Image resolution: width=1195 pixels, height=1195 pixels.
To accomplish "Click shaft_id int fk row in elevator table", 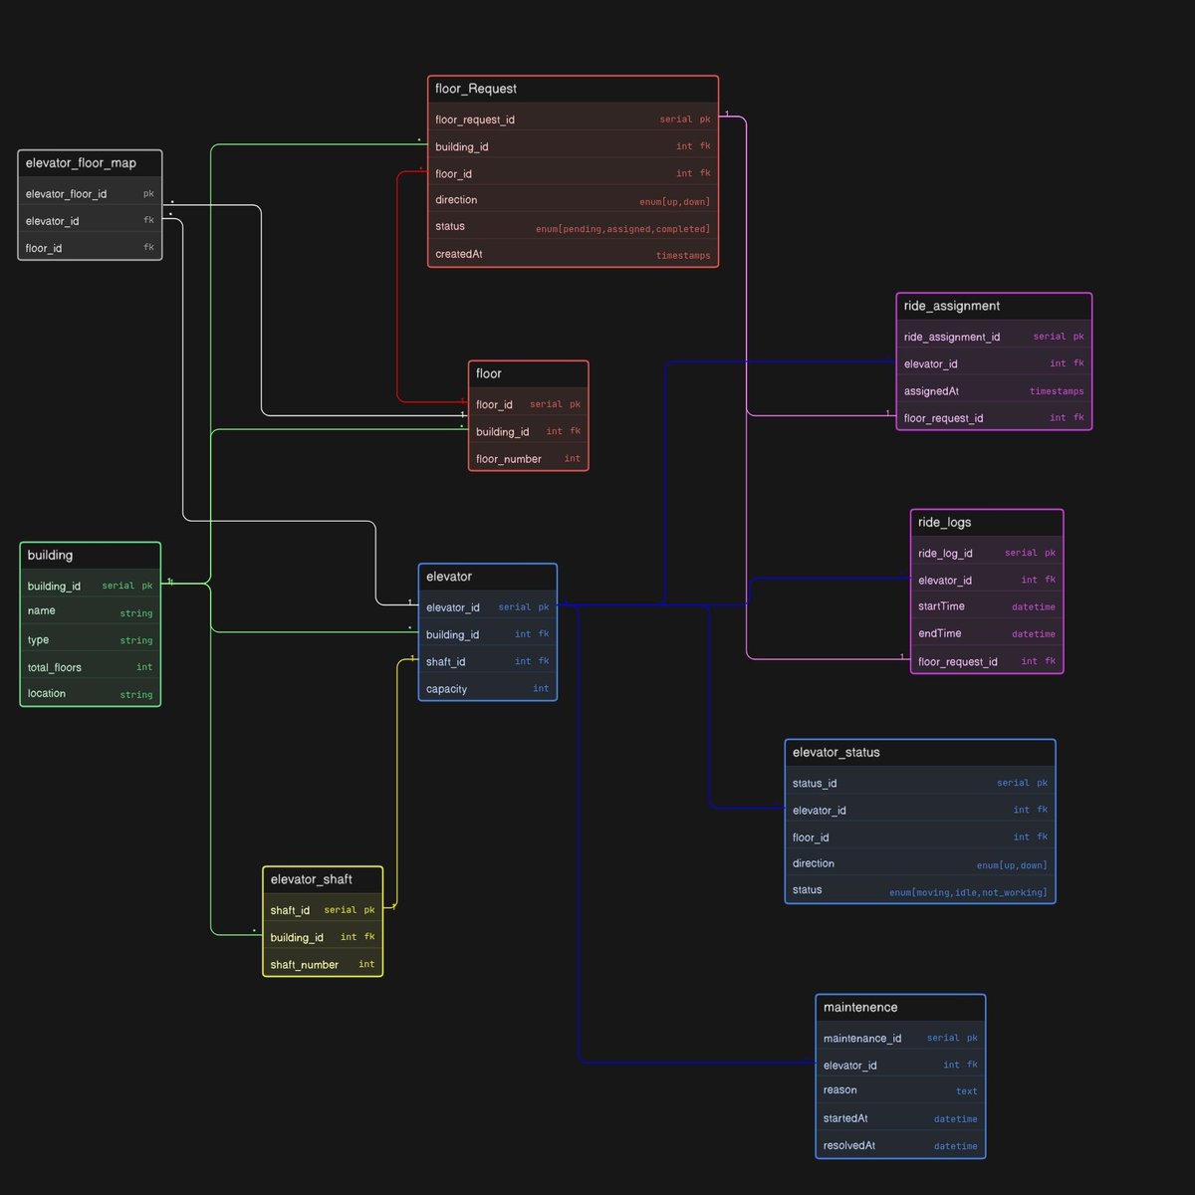I will (x=488, y=660).
